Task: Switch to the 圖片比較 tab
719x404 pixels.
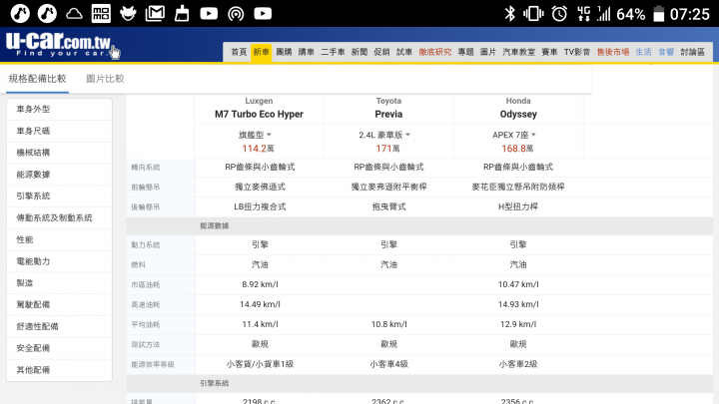Action: click(x=105, y=79)
